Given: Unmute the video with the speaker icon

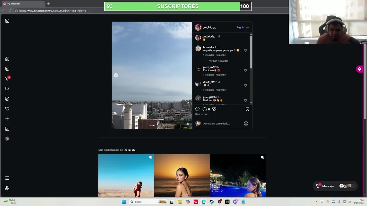Looking at the screenshot, I should pos(188,124).
